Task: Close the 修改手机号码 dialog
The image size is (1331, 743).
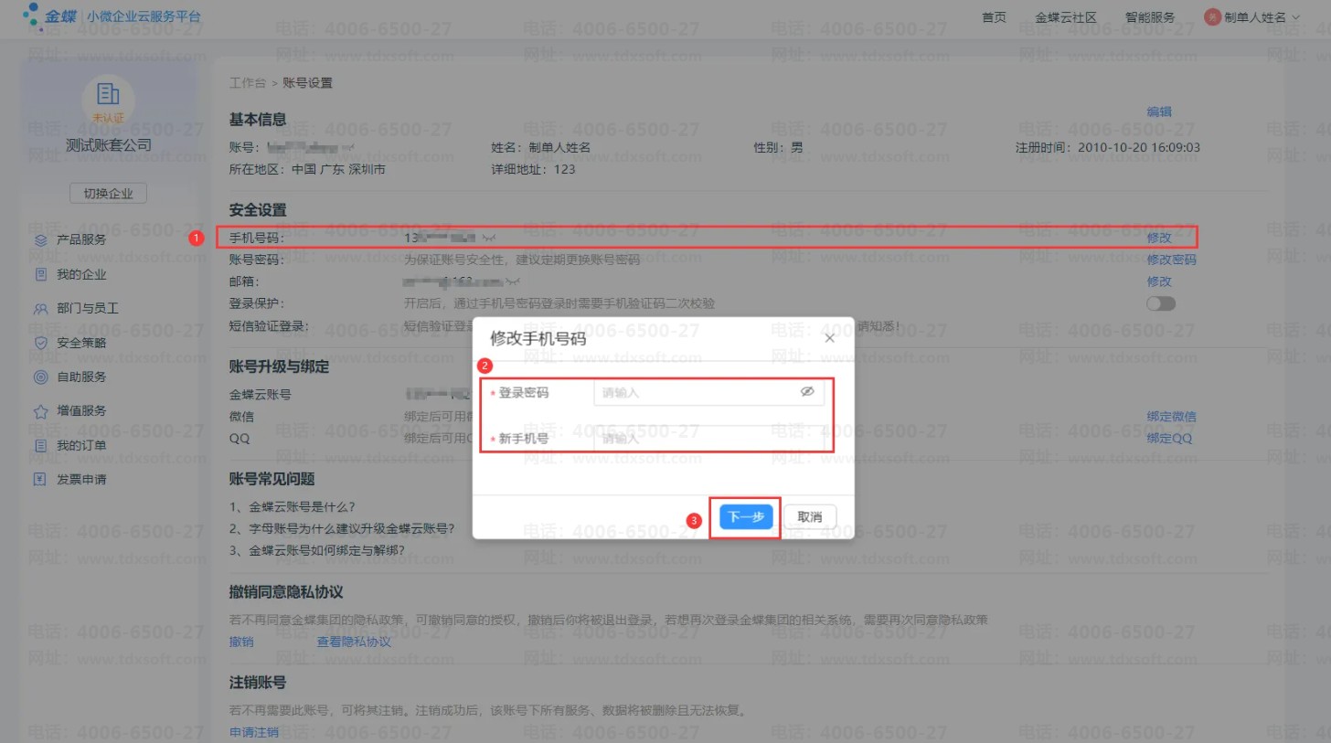Action: point(830,338)
